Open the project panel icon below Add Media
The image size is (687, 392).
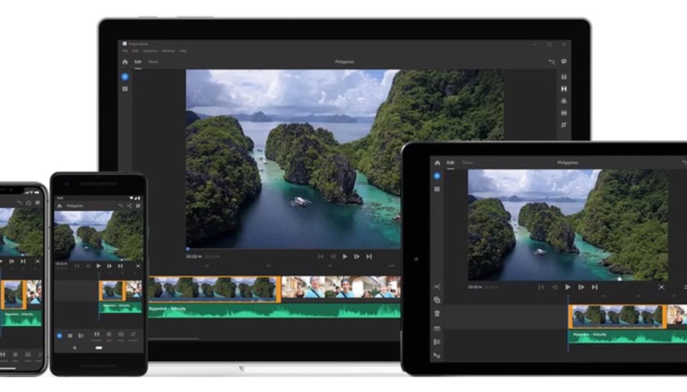(x=125, y=88)
